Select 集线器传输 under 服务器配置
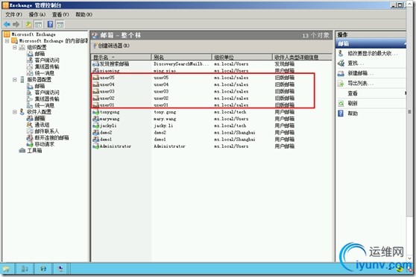Viewport: 416px width, 277px height. [47, 99]
